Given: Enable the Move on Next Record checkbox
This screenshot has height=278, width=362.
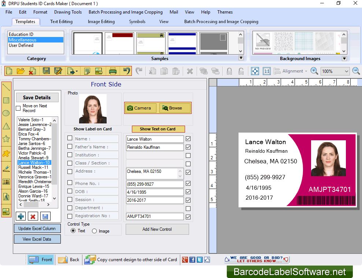Looking at the screenshot, I should pyautogui.click(x=18, y=108).
